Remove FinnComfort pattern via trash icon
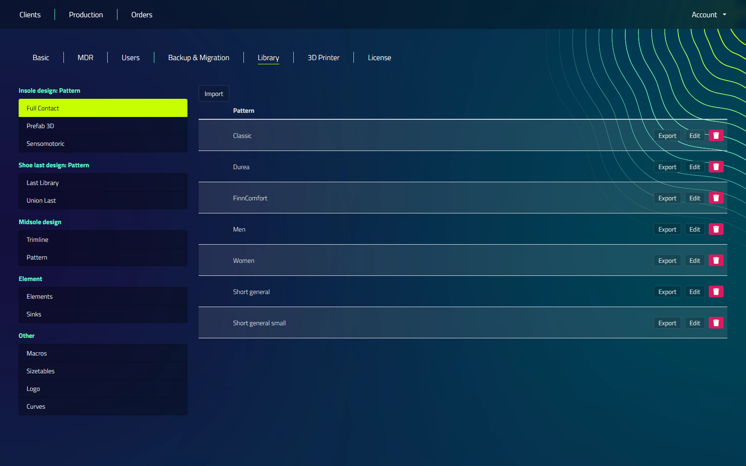 (716, 198)
